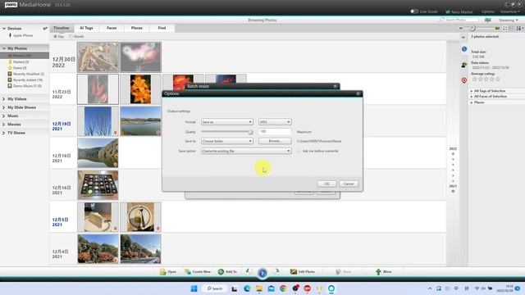Click the Quality slider handle
The height and width of the screenshot is (295, 525).
[x=250, y=132]
